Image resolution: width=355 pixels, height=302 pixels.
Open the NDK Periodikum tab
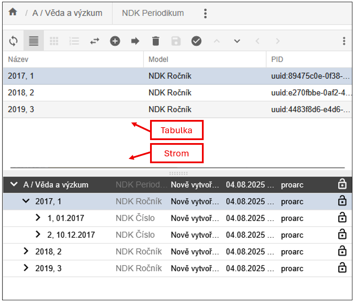pyautogui.click(x=153, y=13)
